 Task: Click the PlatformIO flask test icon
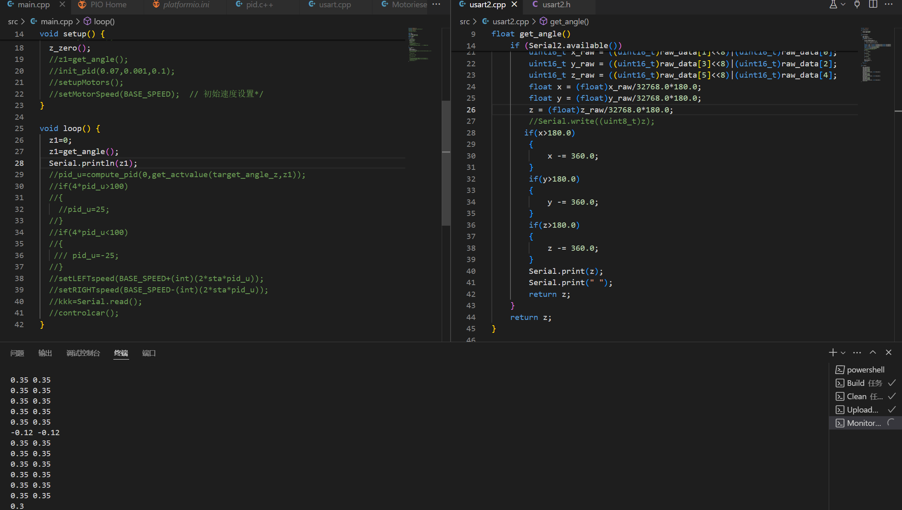coord(833,4)
